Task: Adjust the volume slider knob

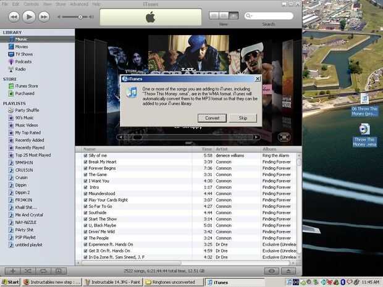Action: click(80, 17)
